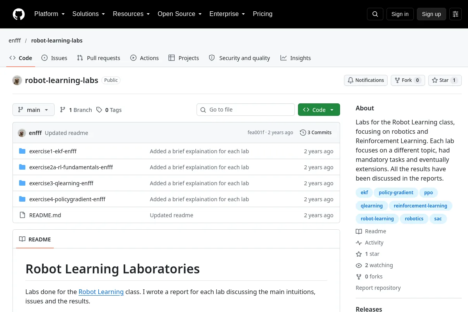Click the policy-gradient topic tag
Viewport: 468px width, 312px height.
click(x=396, y=193)
